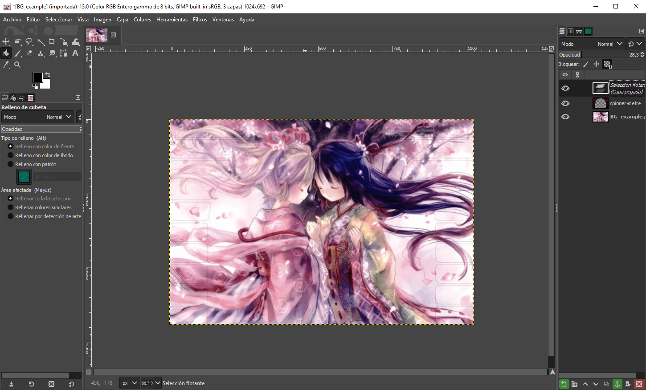Select the Move tool

pyautogui.click(x=6, y=42)
